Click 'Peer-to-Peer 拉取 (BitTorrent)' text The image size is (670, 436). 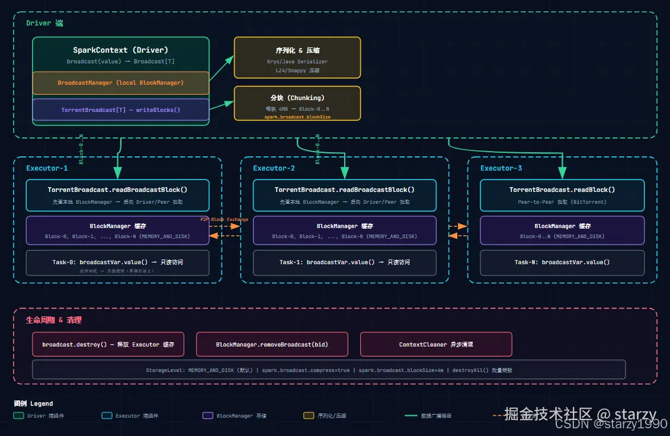(562, 202)
